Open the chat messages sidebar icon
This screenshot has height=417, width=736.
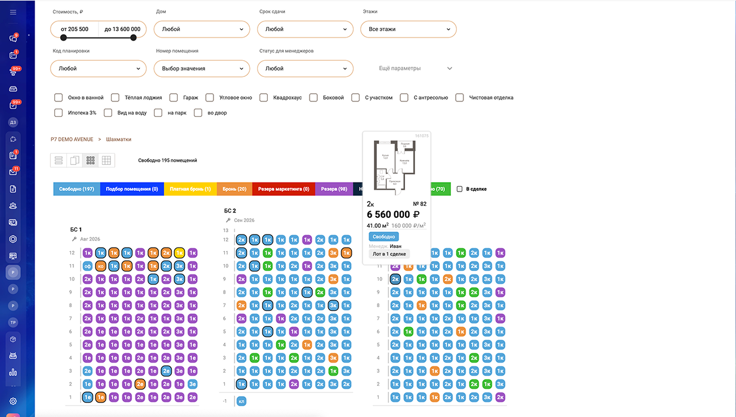click(x=13, y=39)
